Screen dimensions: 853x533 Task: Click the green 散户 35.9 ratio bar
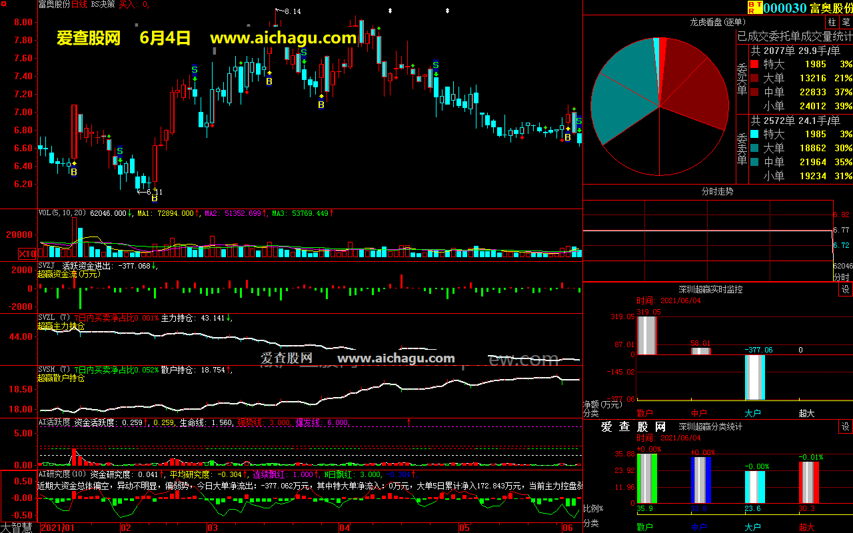tap(646, 478)
